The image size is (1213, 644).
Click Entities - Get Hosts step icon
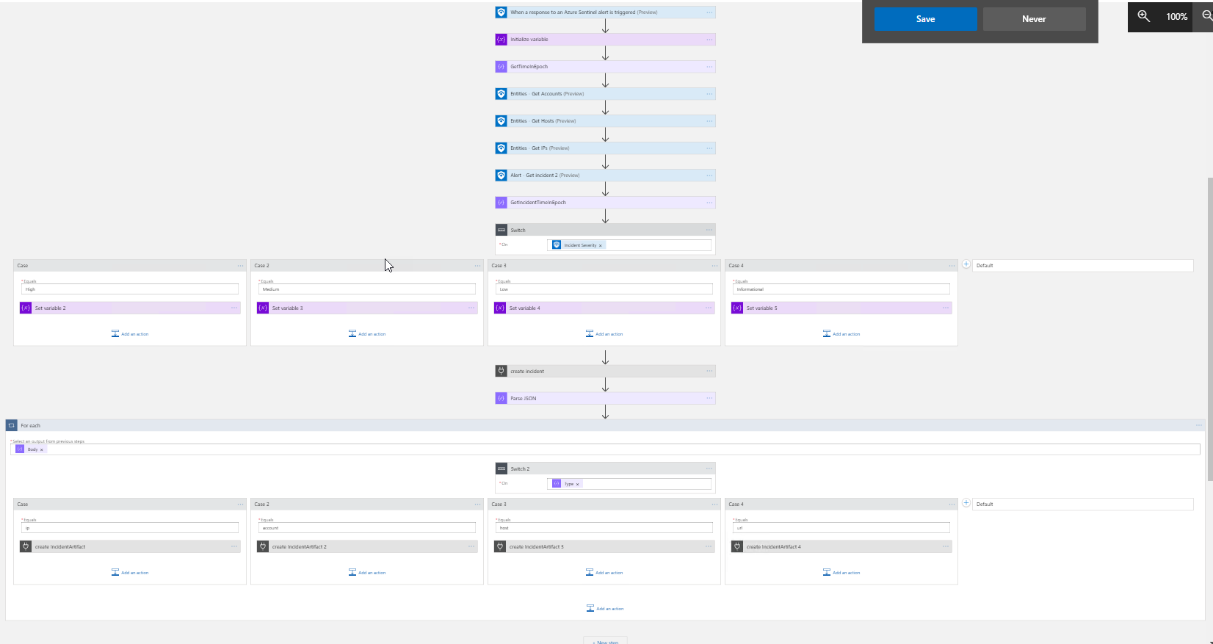501,121
